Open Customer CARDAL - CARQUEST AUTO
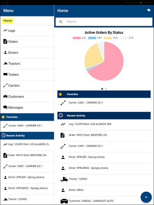 click(104, 201)
